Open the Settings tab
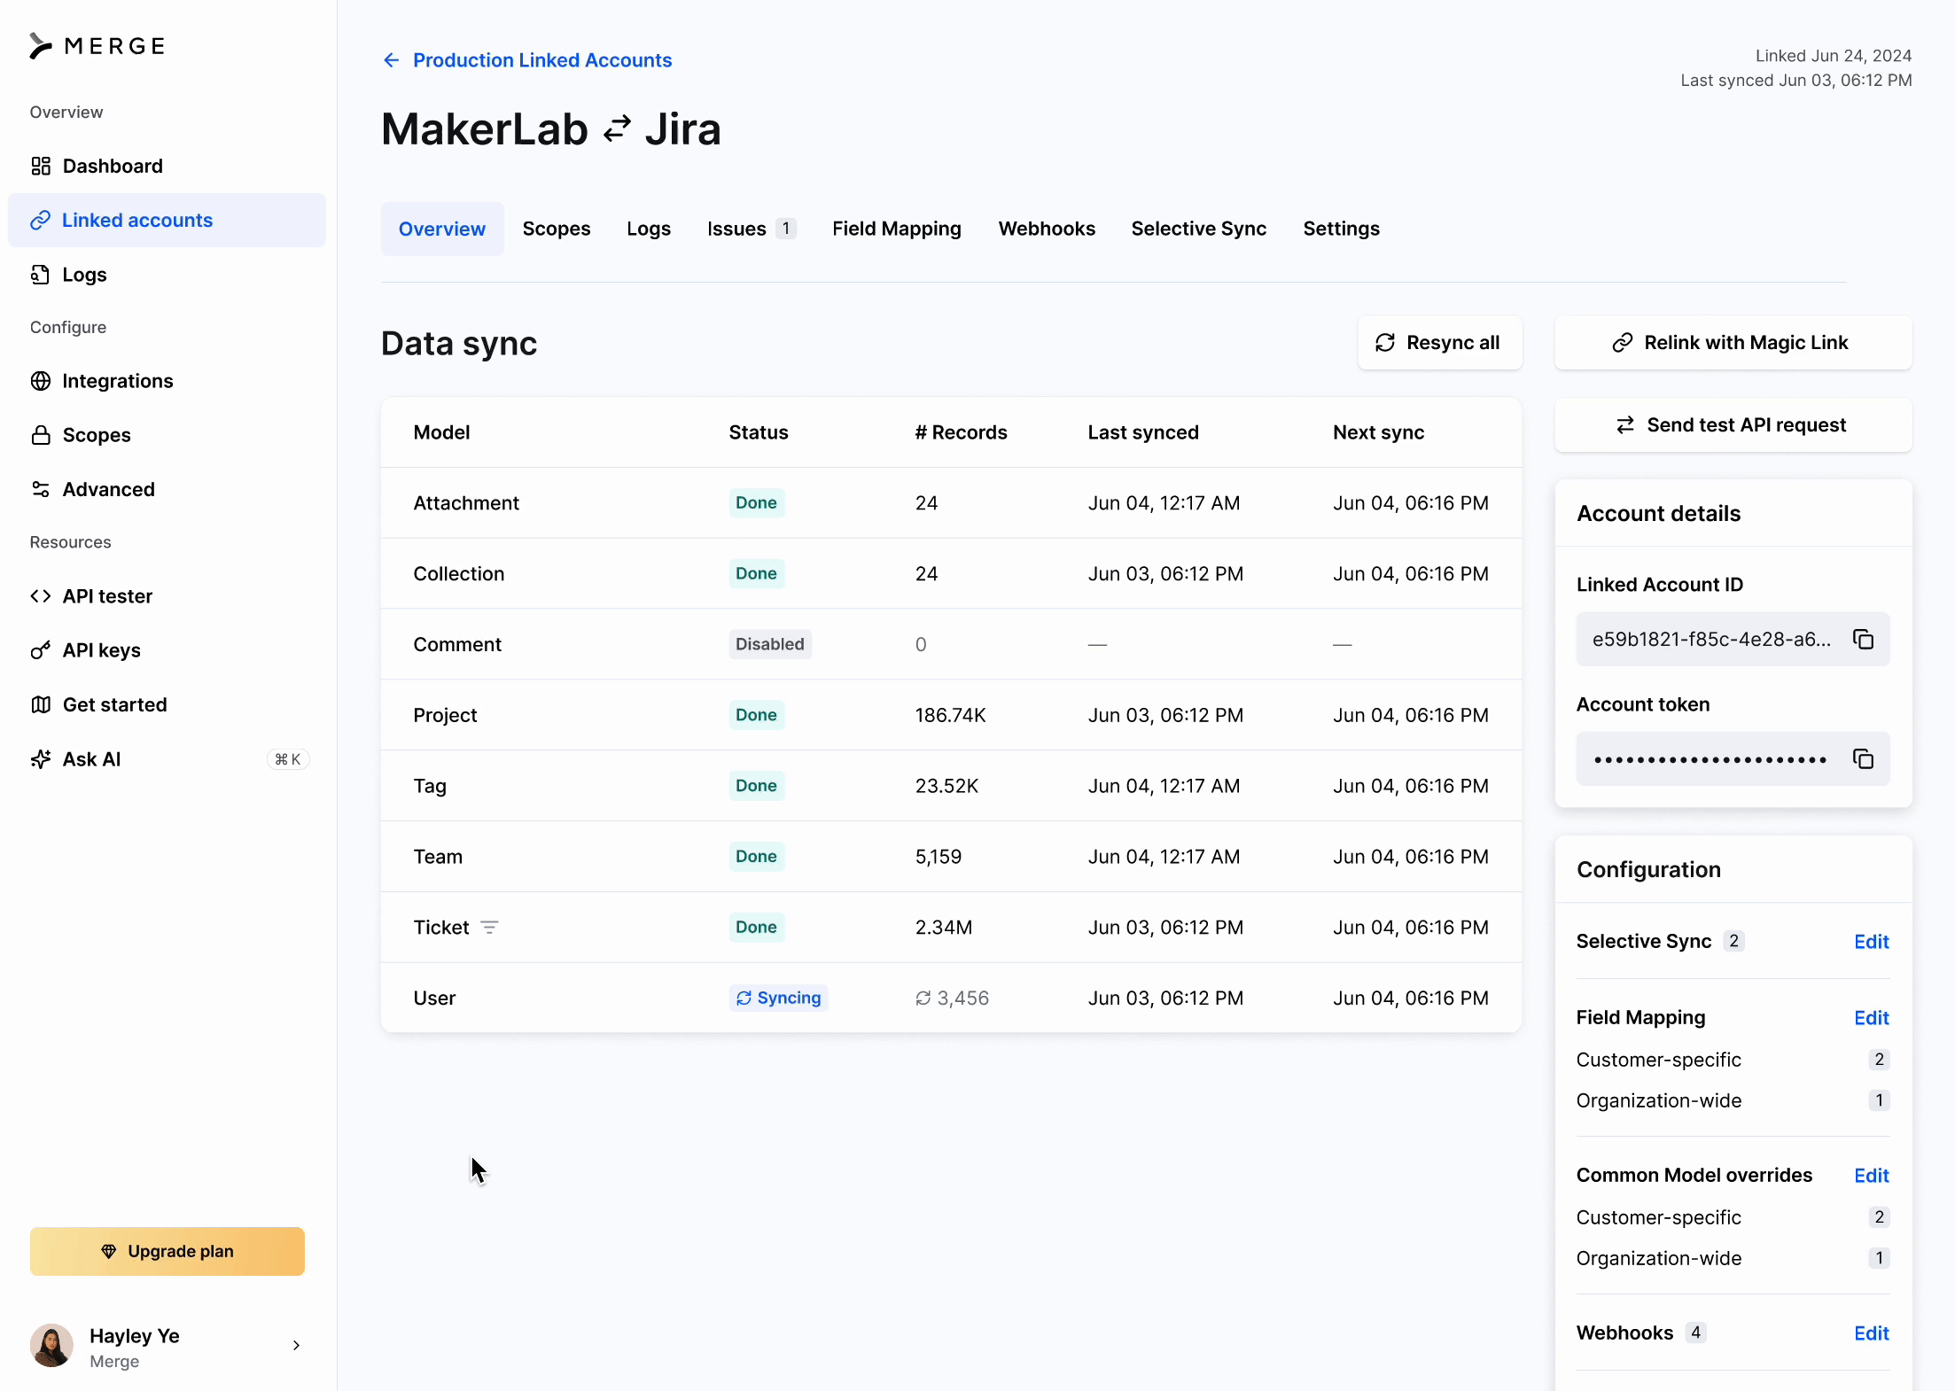This screenshot has width=1955, height=1391. click(1342, 229)
